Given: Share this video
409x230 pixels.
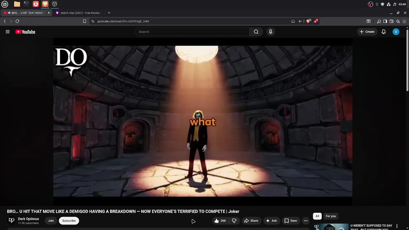Looking at the screenshot, I should 251,221.
